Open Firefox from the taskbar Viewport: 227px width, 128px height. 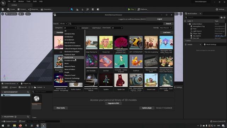(20, 126)
